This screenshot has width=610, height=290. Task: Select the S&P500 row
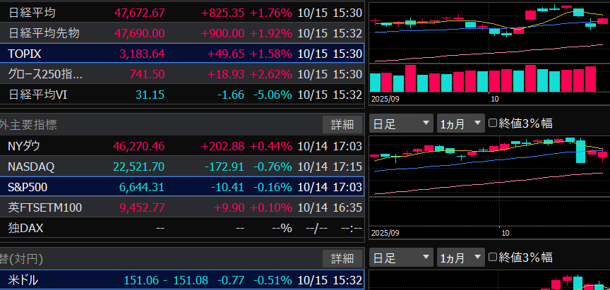[181, 188]
